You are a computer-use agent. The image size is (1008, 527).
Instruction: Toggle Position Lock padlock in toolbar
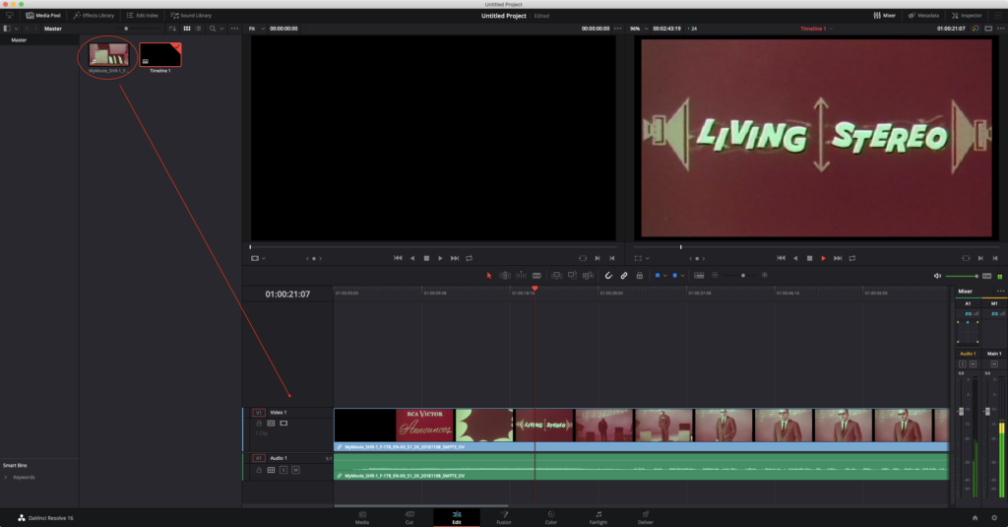pos(639,276)
